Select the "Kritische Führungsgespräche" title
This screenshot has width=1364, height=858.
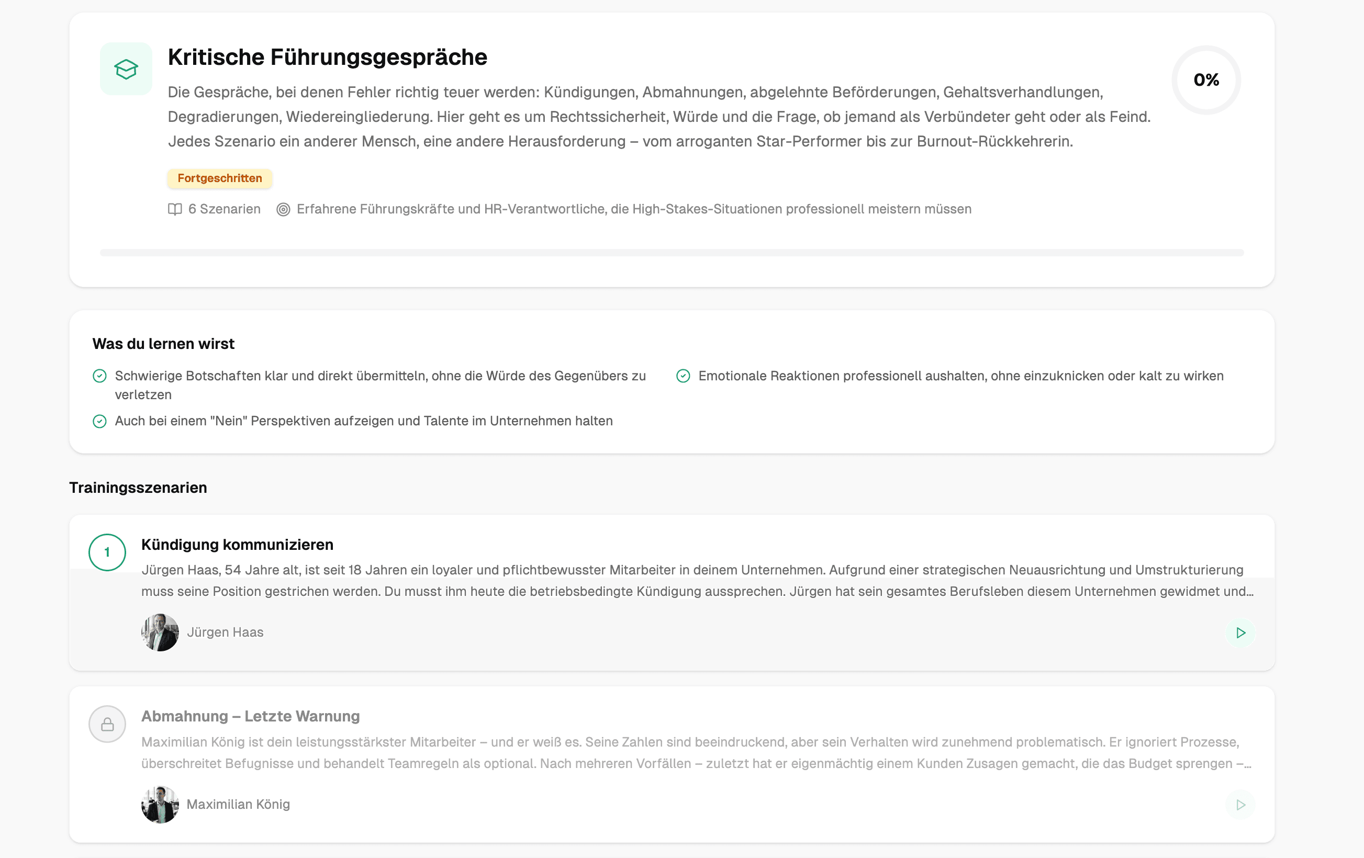(x=328, y=57)
